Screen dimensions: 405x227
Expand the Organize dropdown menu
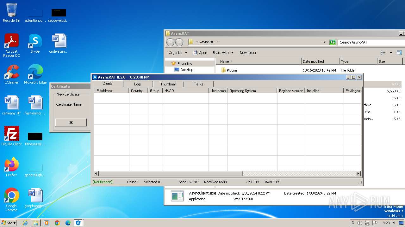point(178,53)
